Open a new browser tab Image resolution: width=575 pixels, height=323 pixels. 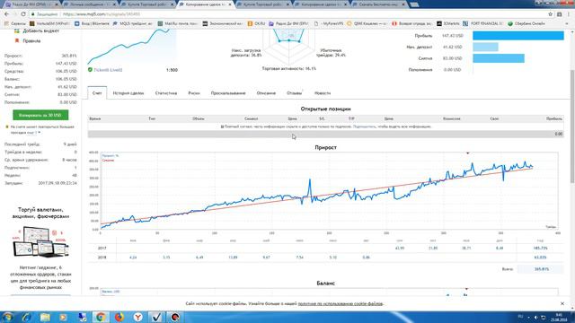tap(414, 4)
